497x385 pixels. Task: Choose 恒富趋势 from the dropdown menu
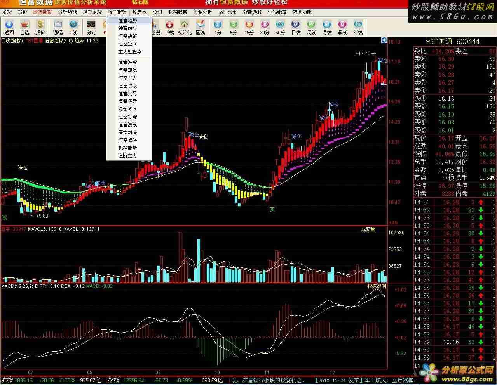point(129,21)
